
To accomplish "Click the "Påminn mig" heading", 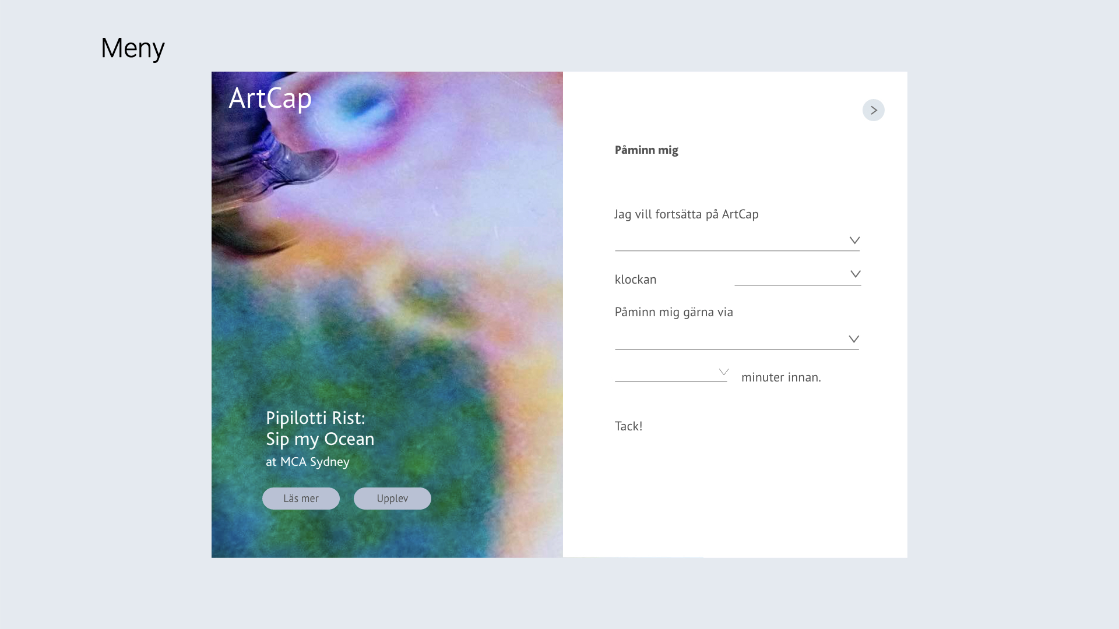I will (646, 150).
